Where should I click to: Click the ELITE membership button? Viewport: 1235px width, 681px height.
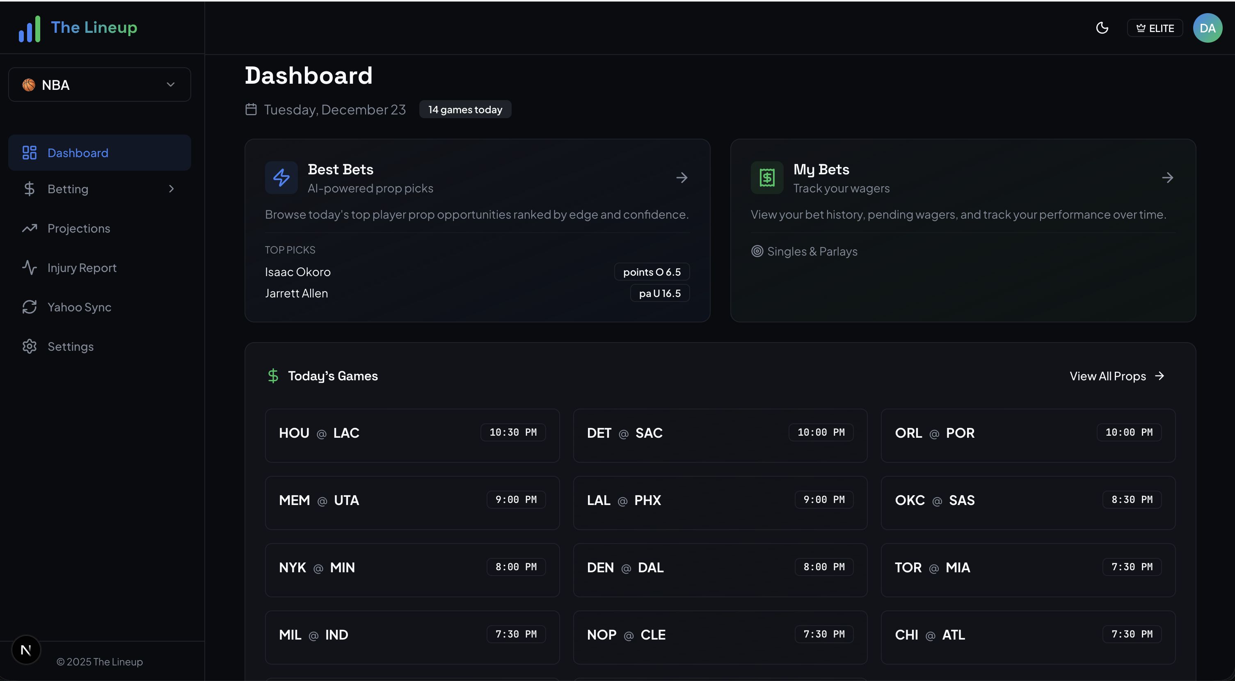(x=1155, y=28)
